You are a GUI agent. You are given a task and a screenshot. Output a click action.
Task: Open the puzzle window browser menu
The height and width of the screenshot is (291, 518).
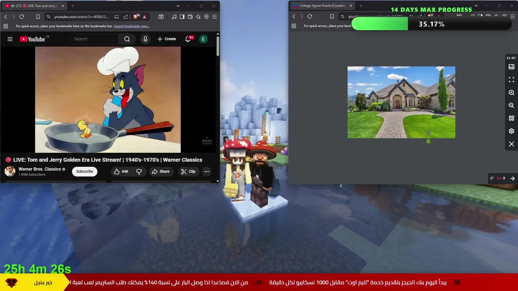pos(512,17)
